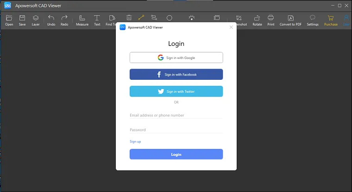The height and width of the screenshot is (192, 352).
Task: Sign in with Google
Action: tap(176, 58)
